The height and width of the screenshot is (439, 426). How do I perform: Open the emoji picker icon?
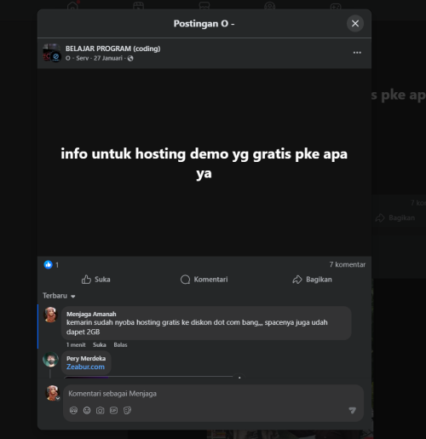coord(87,410)
